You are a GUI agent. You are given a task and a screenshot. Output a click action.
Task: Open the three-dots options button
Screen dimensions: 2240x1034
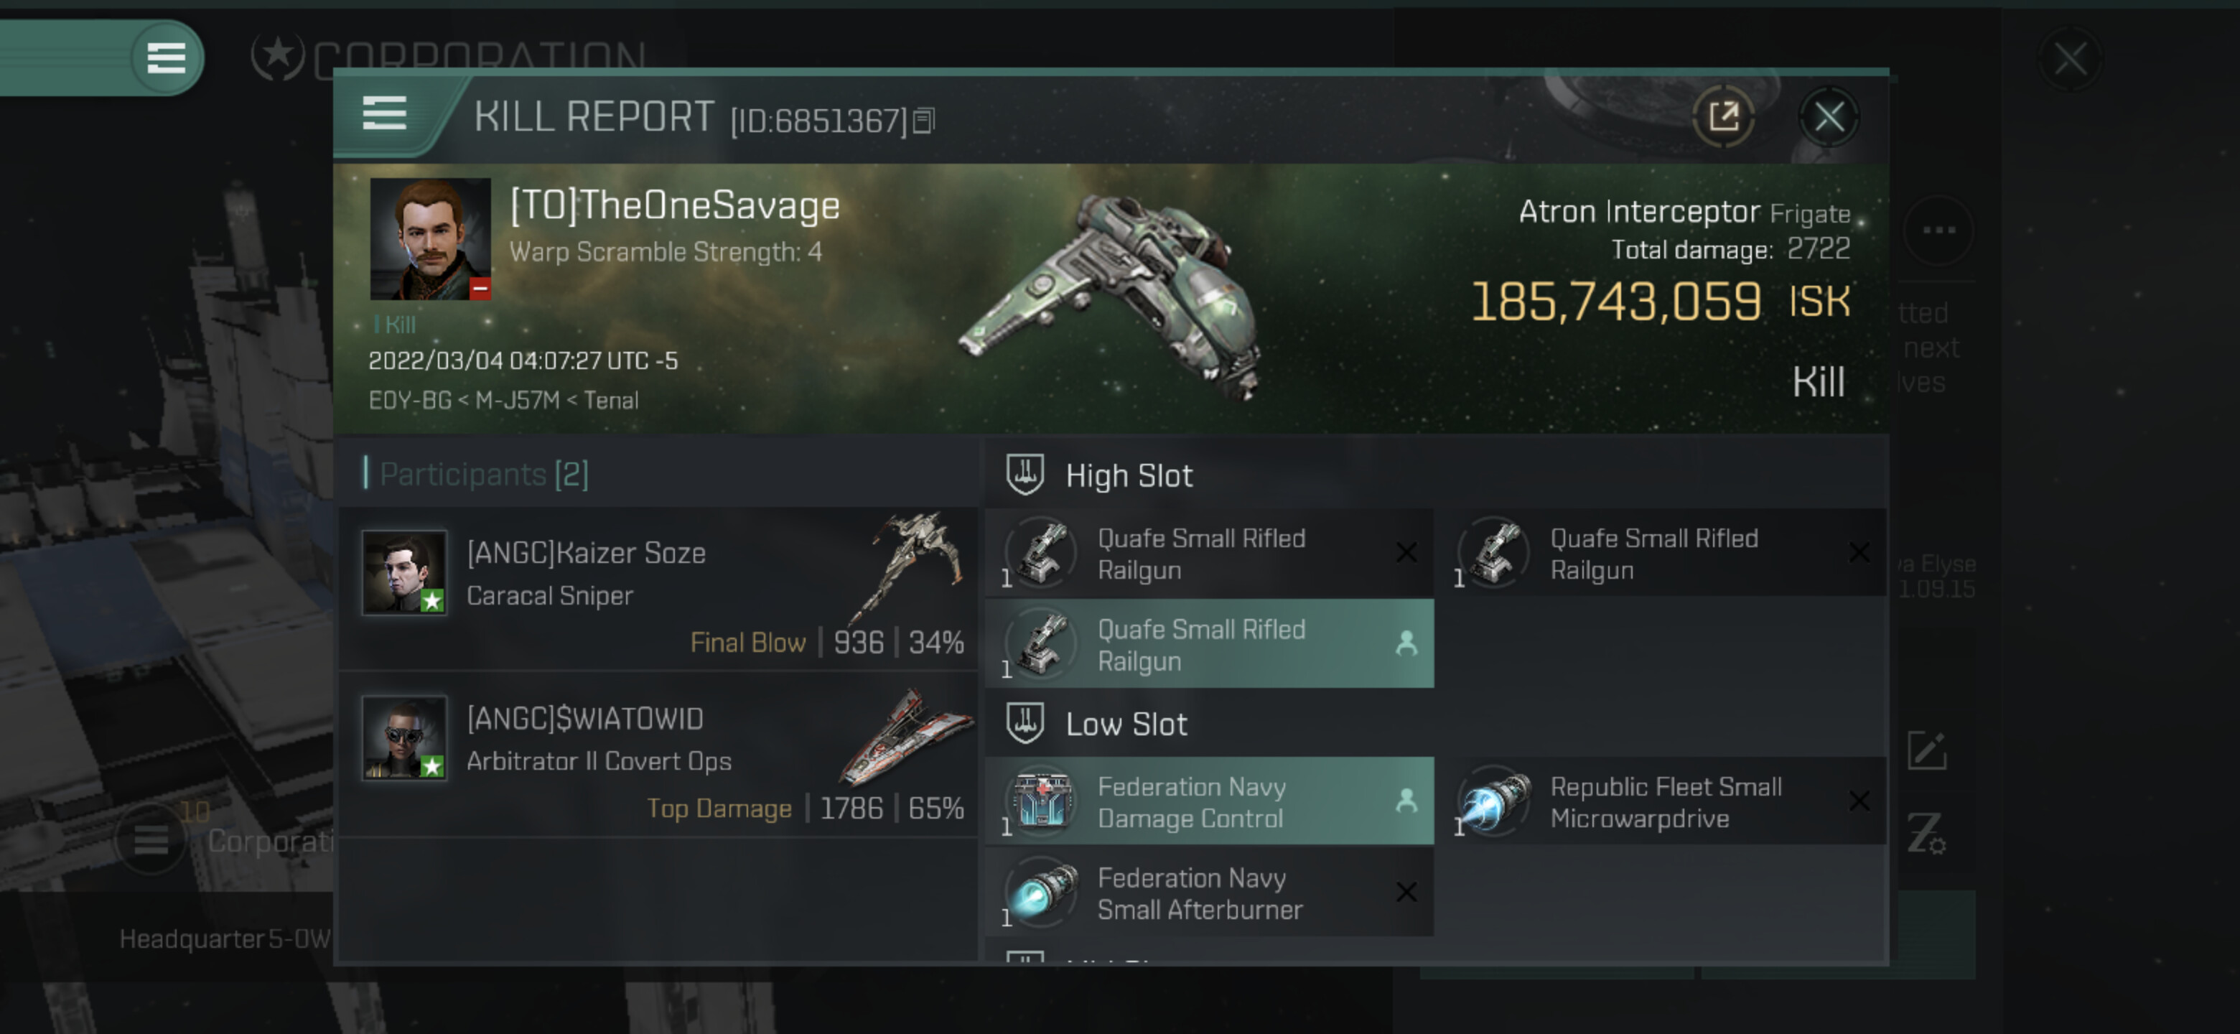tap(1938, 230)
